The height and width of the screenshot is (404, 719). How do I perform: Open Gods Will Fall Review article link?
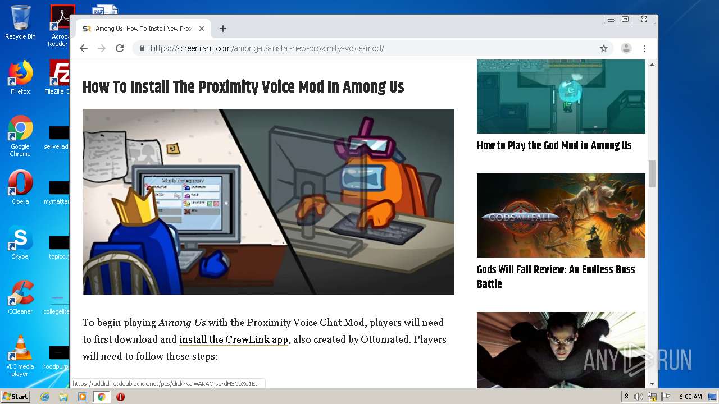tap(556, 277)
